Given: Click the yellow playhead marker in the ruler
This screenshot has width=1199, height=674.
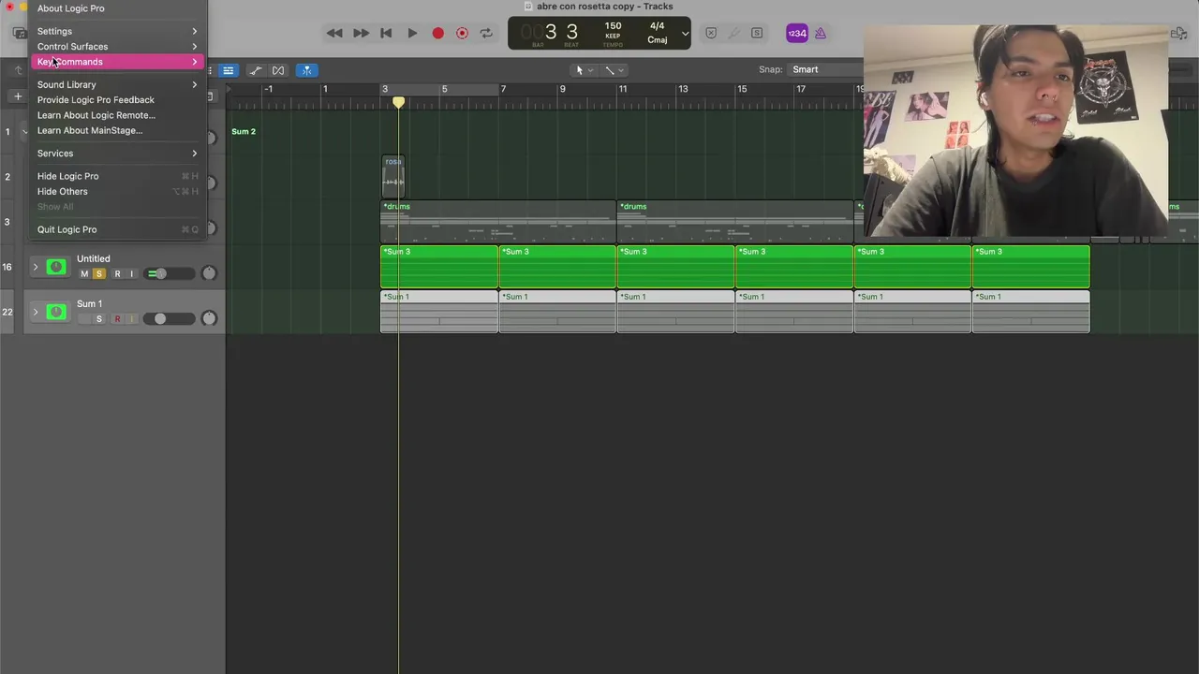Looking at the screenshot, I should 398,101.
